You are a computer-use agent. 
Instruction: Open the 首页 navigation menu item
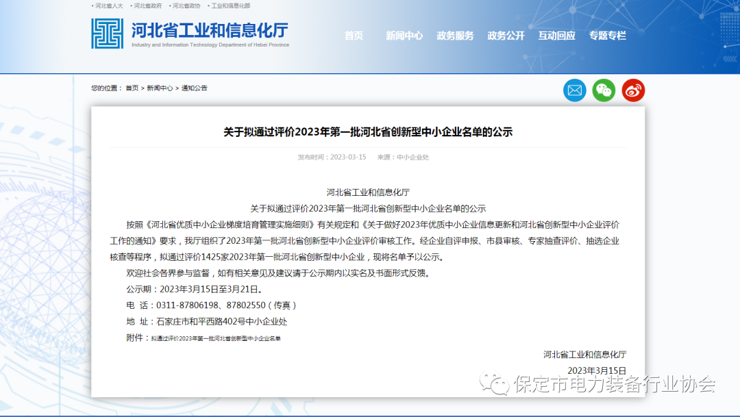pyautogui.click(x=354, y=36)
